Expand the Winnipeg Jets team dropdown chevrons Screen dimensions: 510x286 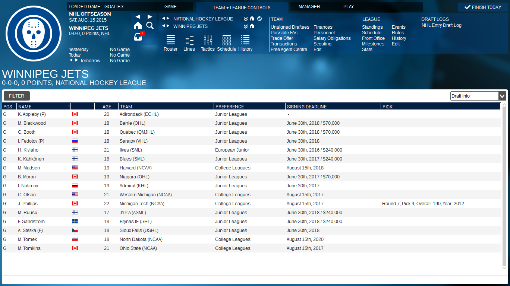(x=246, y=26)
